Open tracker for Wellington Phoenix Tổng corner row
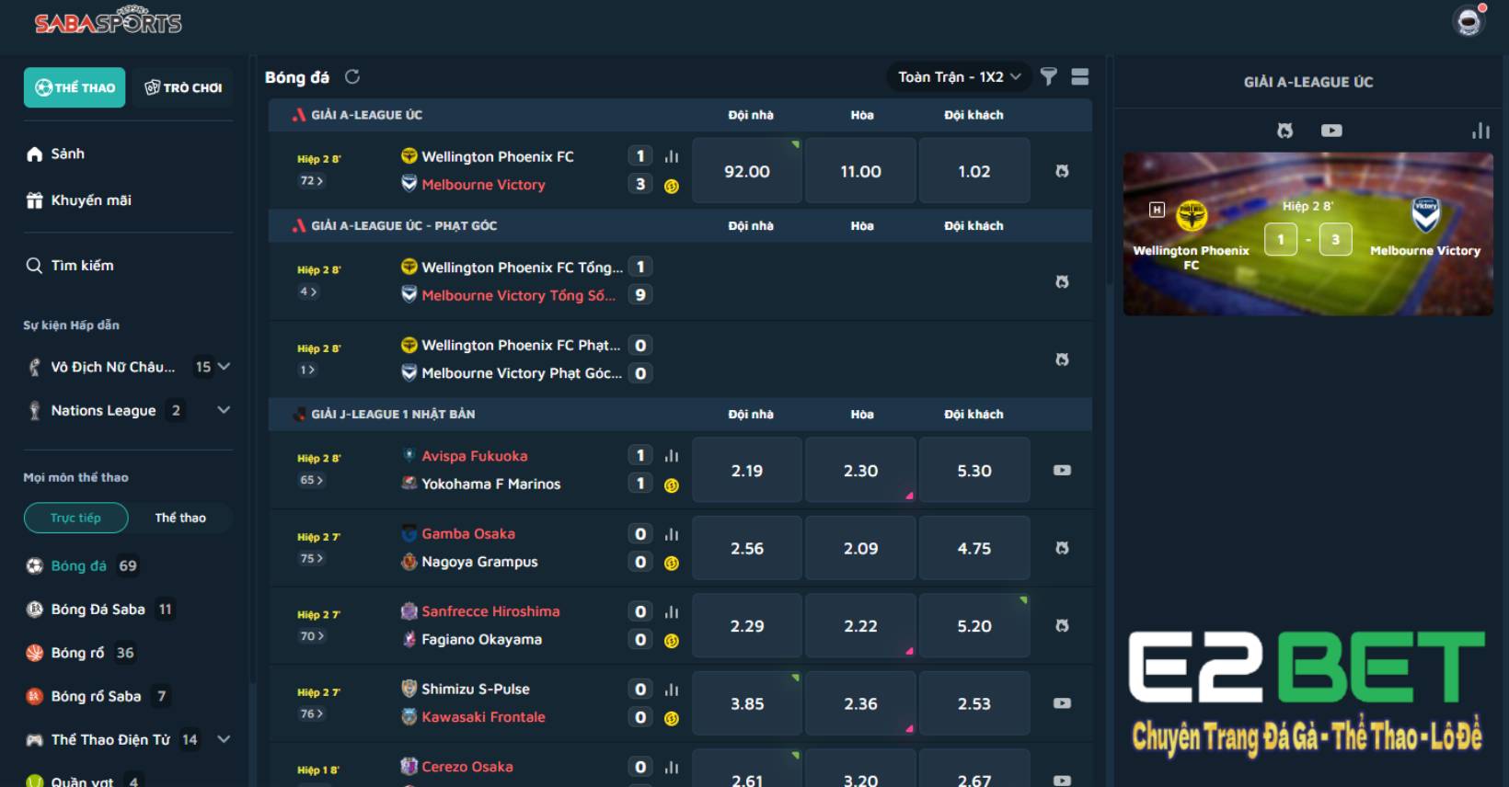Viewport: 1509px width, 787px height. (x=1062, y=281)
